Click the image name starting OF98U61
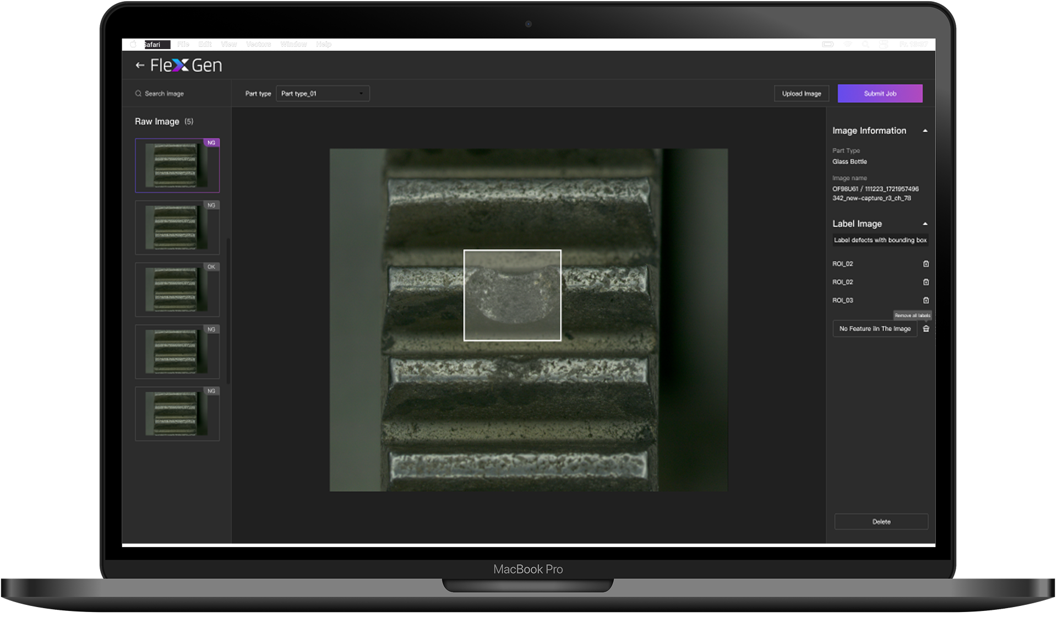The image size is (1057, 628). (x=875, y=193)
